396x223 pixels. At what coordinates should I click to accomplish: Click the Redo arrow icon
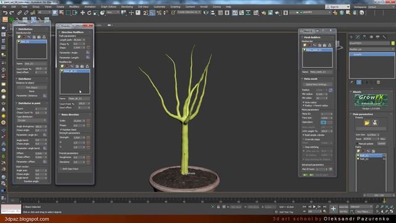coord(12,12)
